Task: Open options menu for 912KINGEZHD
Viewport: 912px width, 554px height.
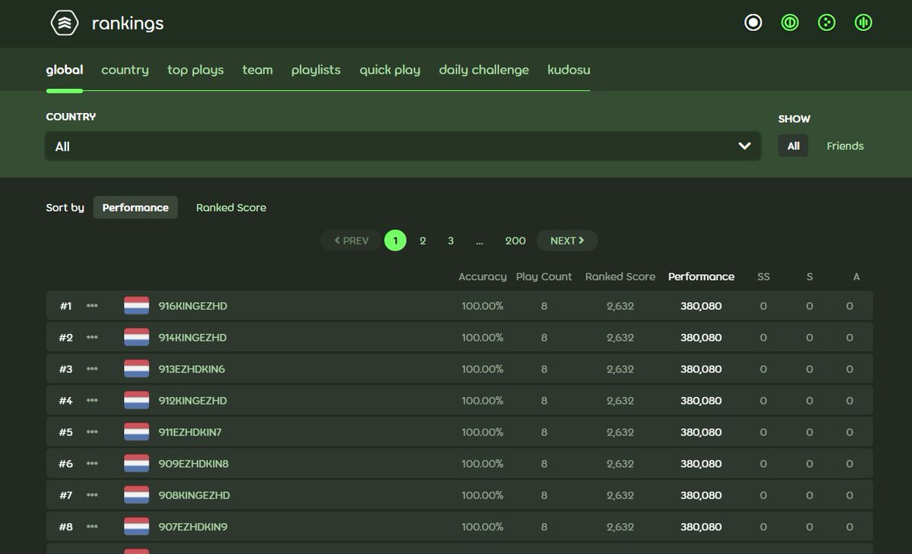Action: point(92,401)
